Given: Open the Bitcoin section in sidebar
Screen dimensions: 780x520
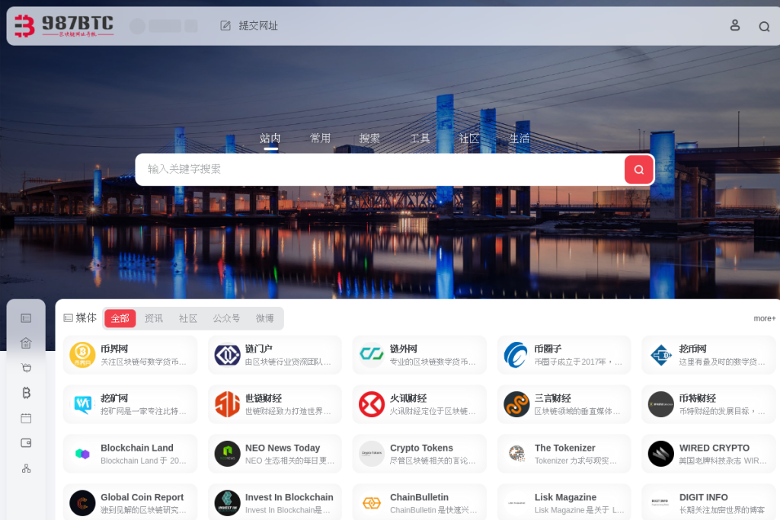Looking at the screenshot, I should (x=26, y=393).
